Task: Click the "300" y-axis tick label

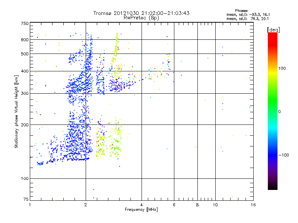Action: (x=25, y=94)
